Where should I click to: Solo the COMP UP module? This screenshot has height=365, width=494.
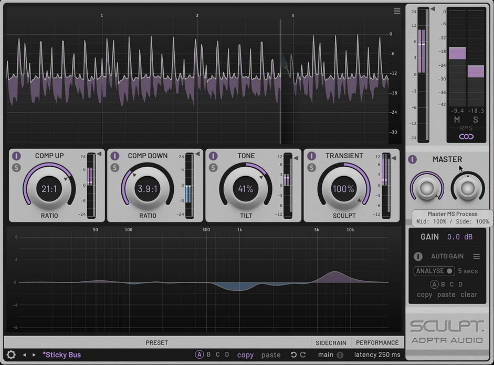pyautogui.click(x=16, y=168)
